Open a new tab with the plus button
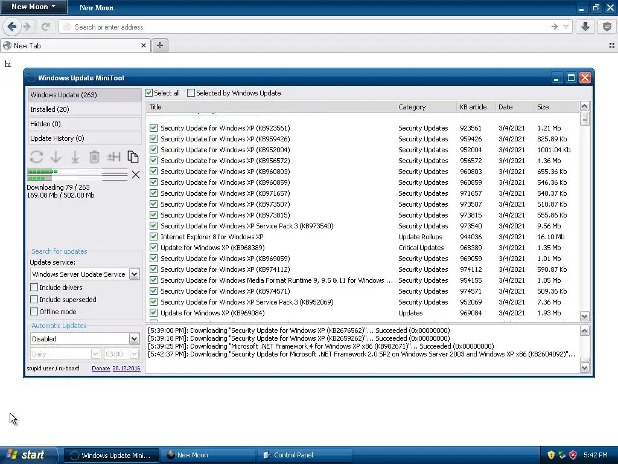 159,45
